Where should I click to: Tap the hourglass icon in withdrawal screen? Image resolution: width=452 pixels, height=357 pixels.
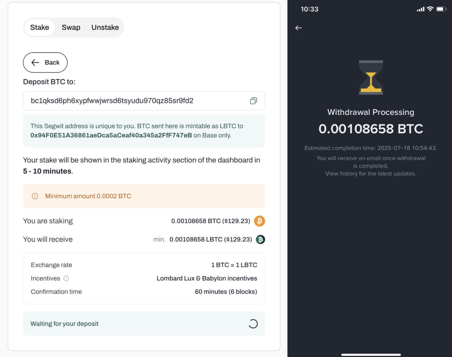click(x=371, y=77)
